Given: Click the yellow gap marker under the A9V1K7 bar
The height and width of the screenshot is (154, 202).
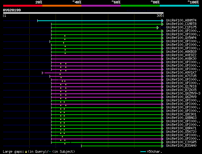Looking at the screenshot, I should click(x=60, y=74).
